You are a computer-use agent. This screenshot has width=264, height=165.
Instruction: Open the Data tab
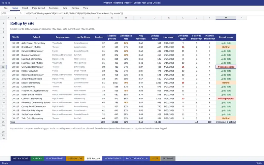[x=65, y=8]
